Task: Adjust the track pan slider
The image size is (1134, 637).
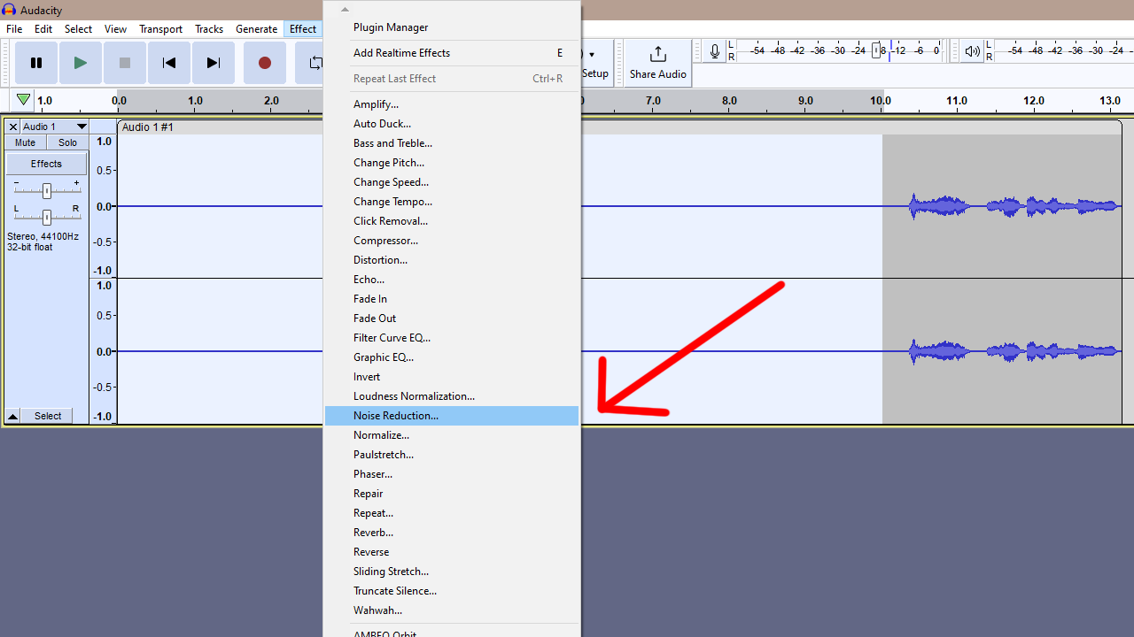Action: [47, 216]
